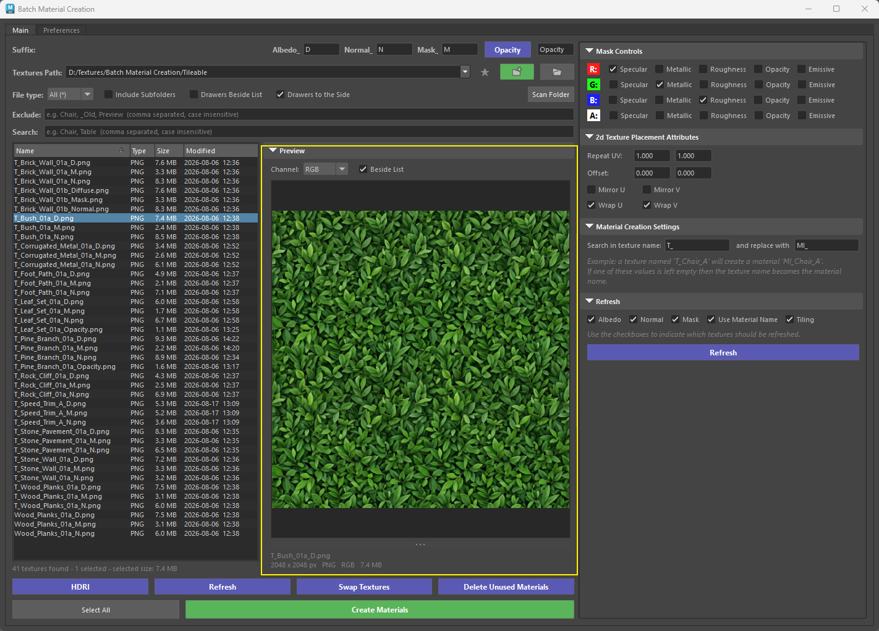Enable Mirror U checkbox
879x631 pixels.
[591, 190]
